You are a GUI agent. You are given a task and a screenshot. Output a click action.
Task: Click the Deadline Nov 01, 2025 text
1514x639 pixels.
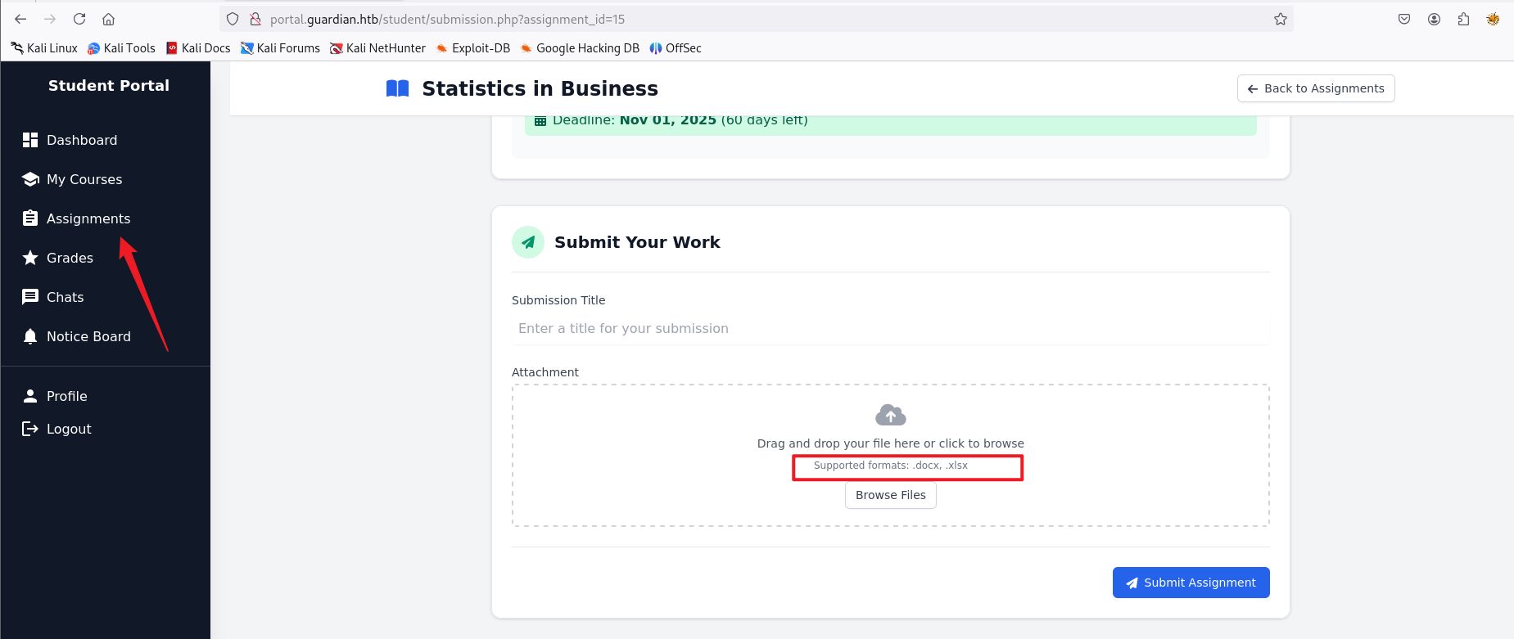click(680, 120)
